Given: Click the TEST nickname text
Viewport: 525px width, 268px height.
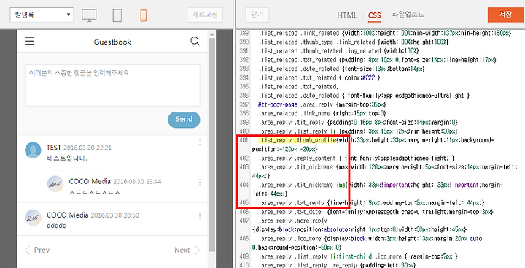Looking at the screenshot, I should point(54,148).
